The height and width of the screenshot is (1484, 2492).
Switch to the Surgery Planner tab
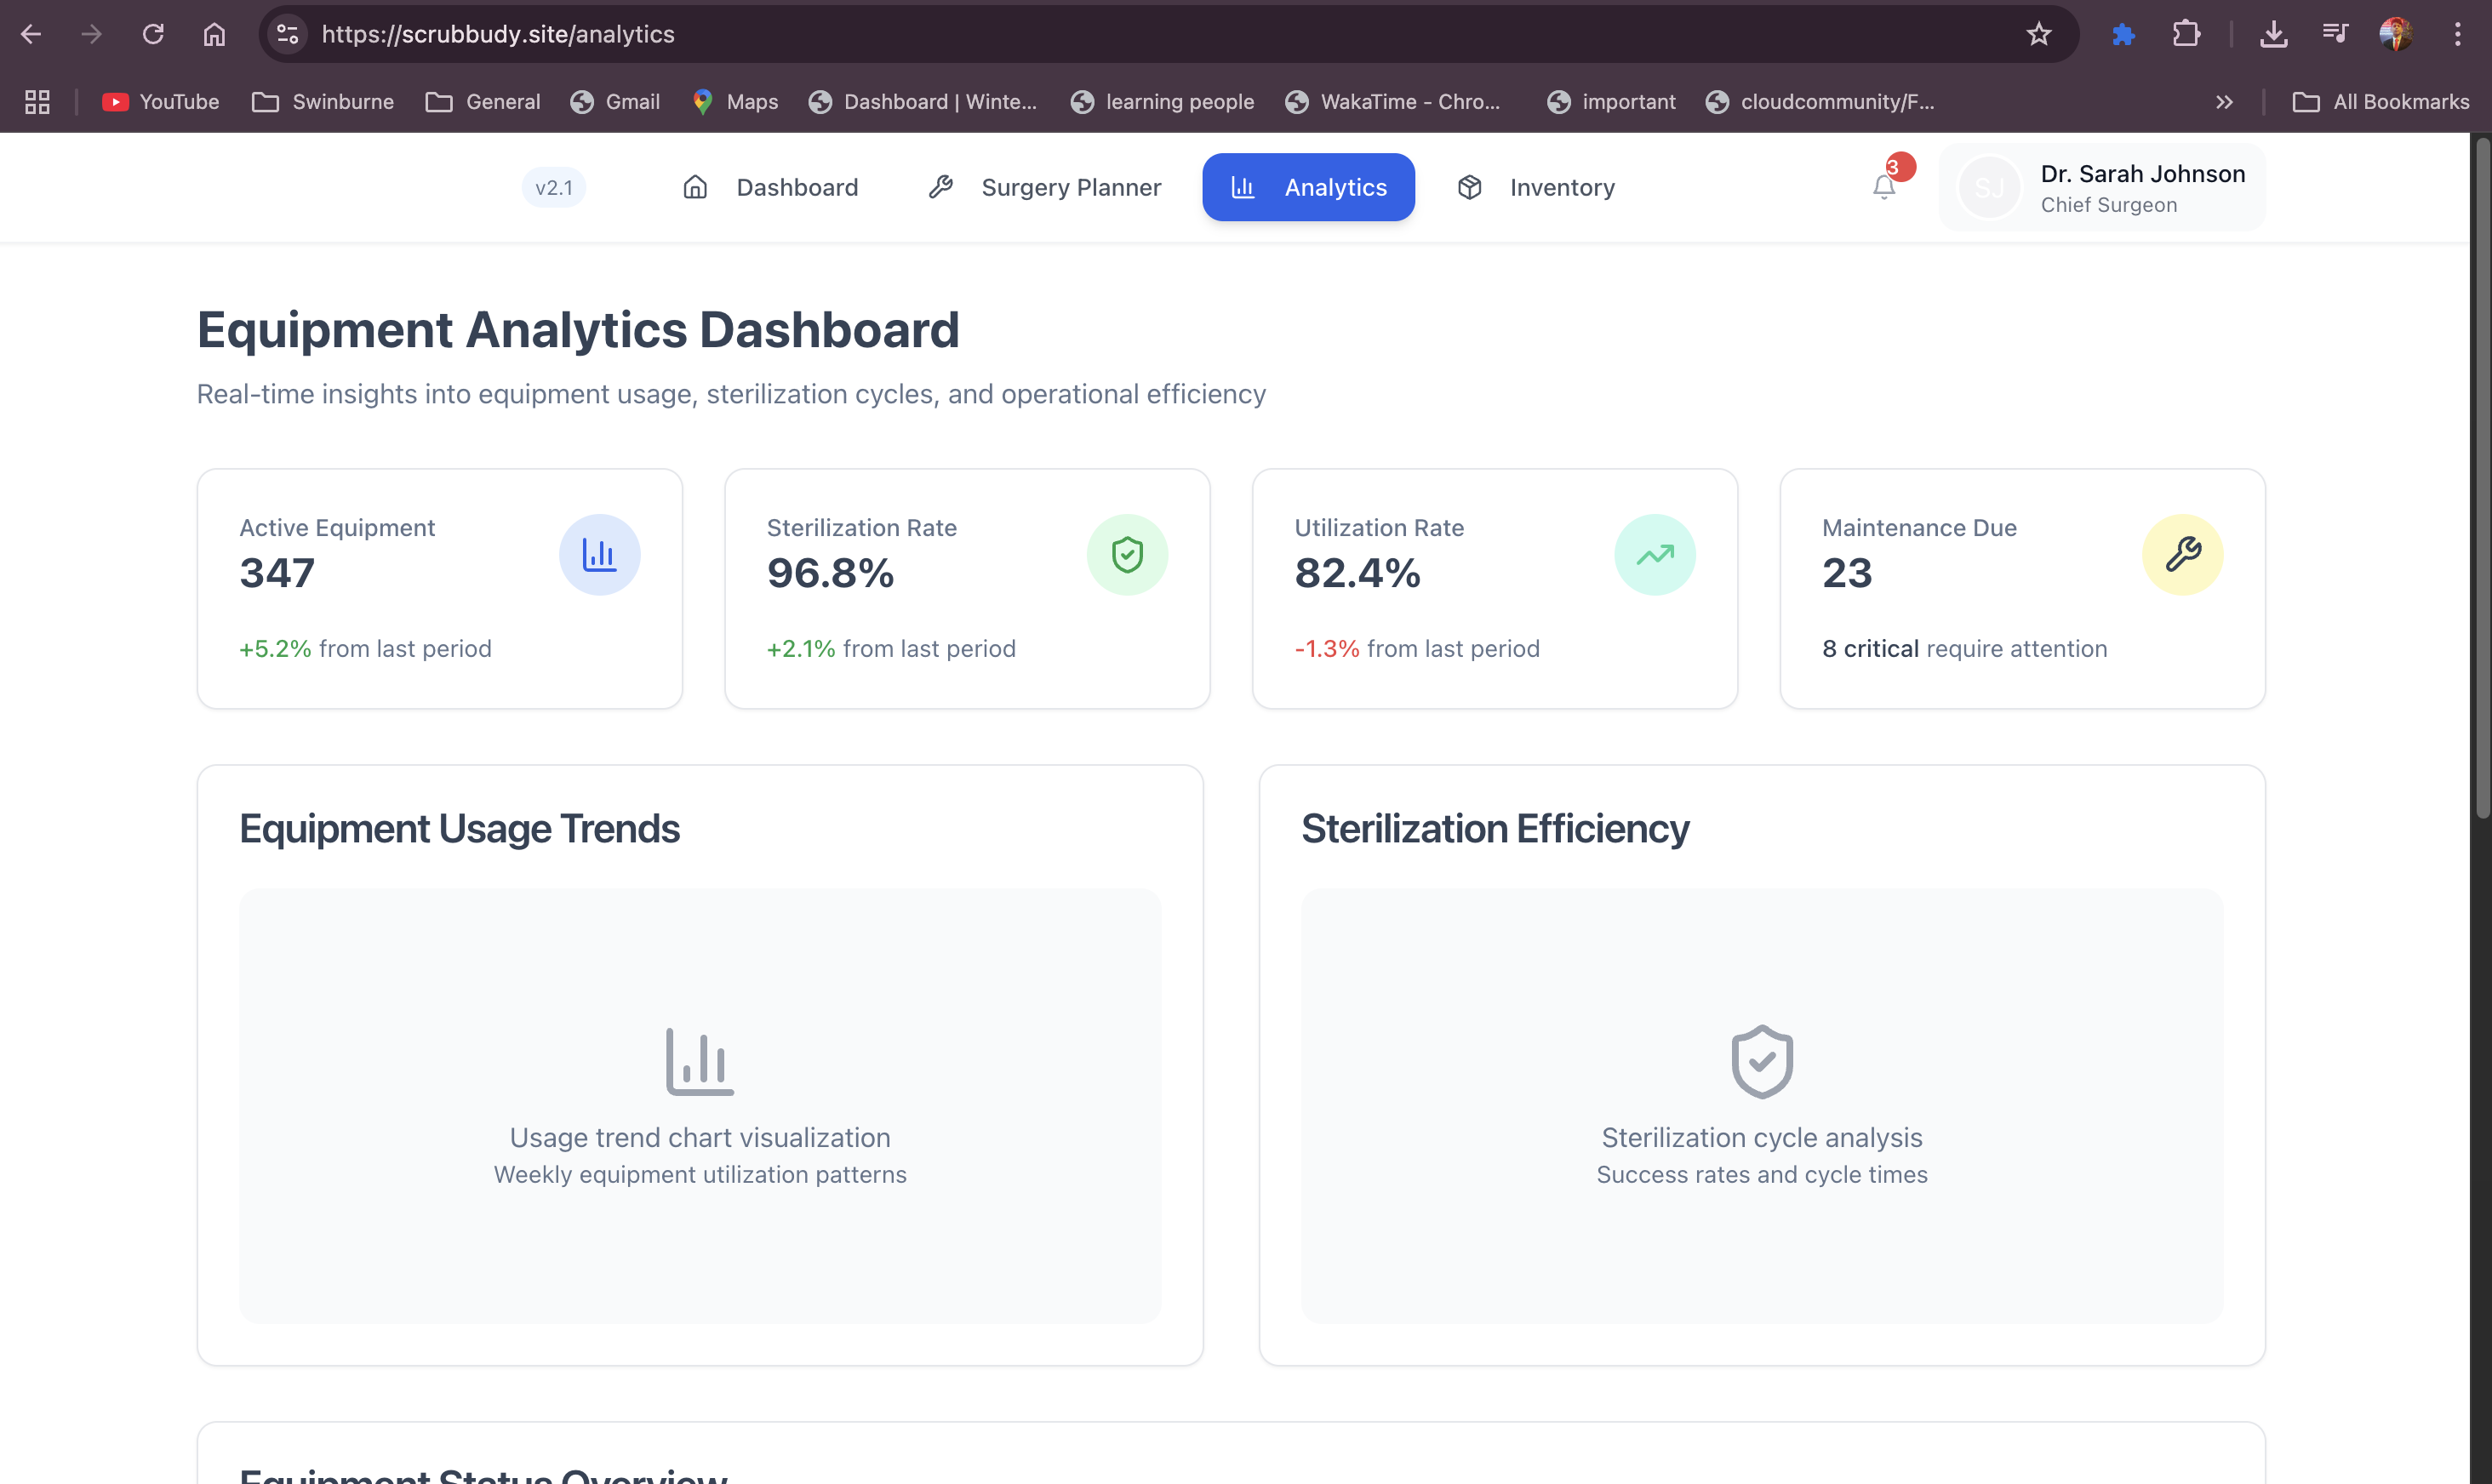(x=1045, y=187)
